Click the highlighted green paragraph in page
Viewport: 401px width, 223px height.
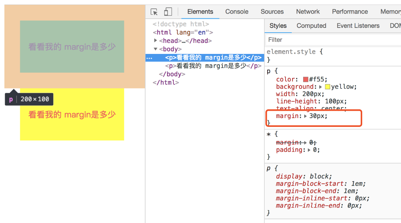pos(72,47)
